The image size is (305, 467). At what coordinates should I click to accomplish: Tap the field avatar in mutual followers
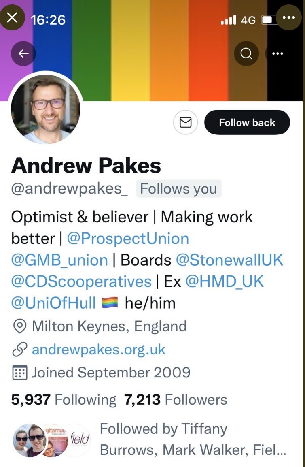click(x=79, y=439)
